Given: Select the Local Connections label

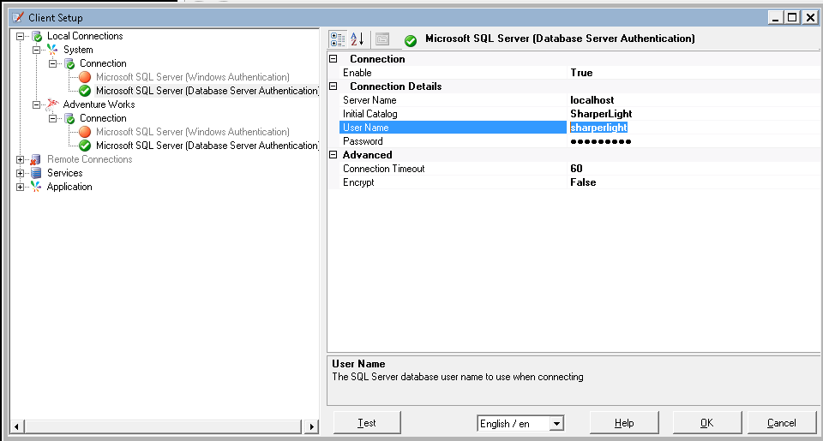Looking at the screenshot, I should (x=85, y=36).
